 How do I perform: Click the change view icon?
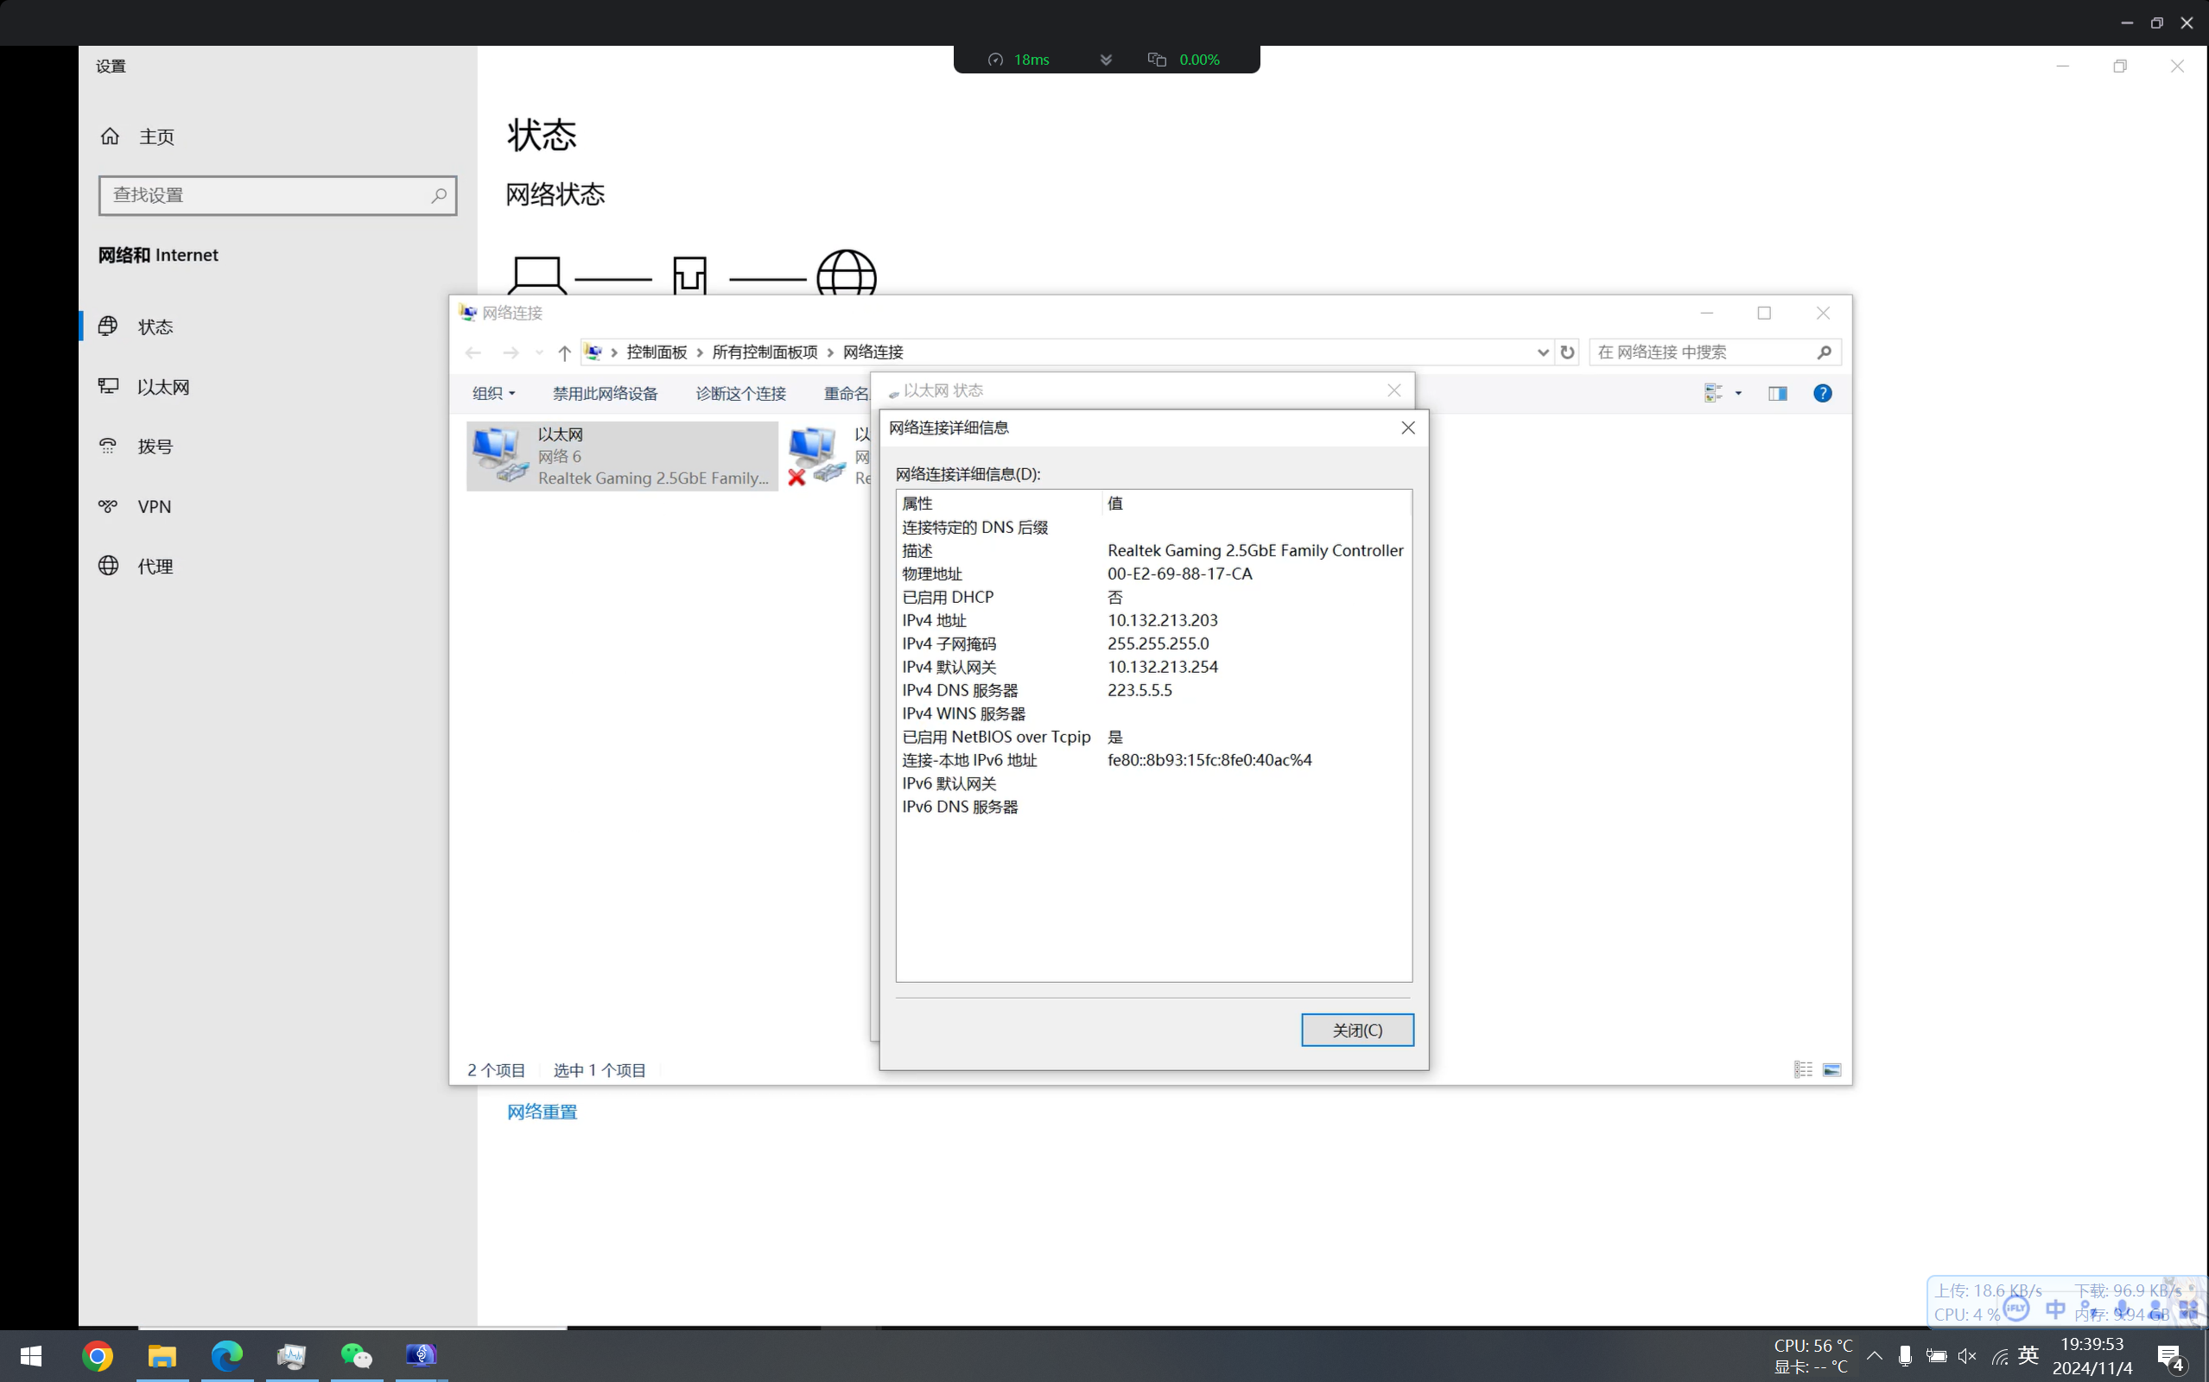pos(1714,393)
